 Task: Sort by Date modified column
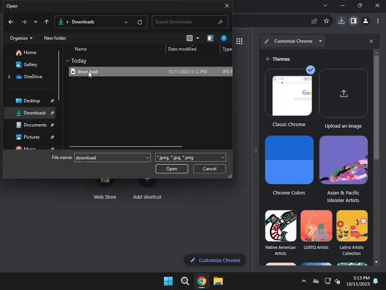pos(182,49)
